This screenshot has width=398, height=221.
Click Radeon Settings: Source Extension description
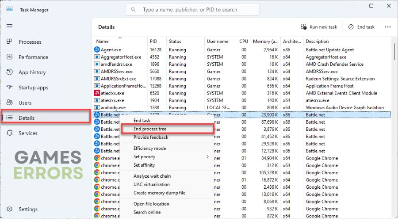tap(340, 79)
